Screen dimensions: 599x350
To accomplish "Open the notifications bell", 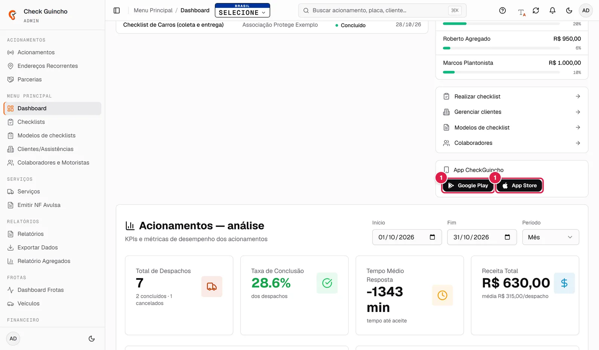I will [x=553, y=10].
